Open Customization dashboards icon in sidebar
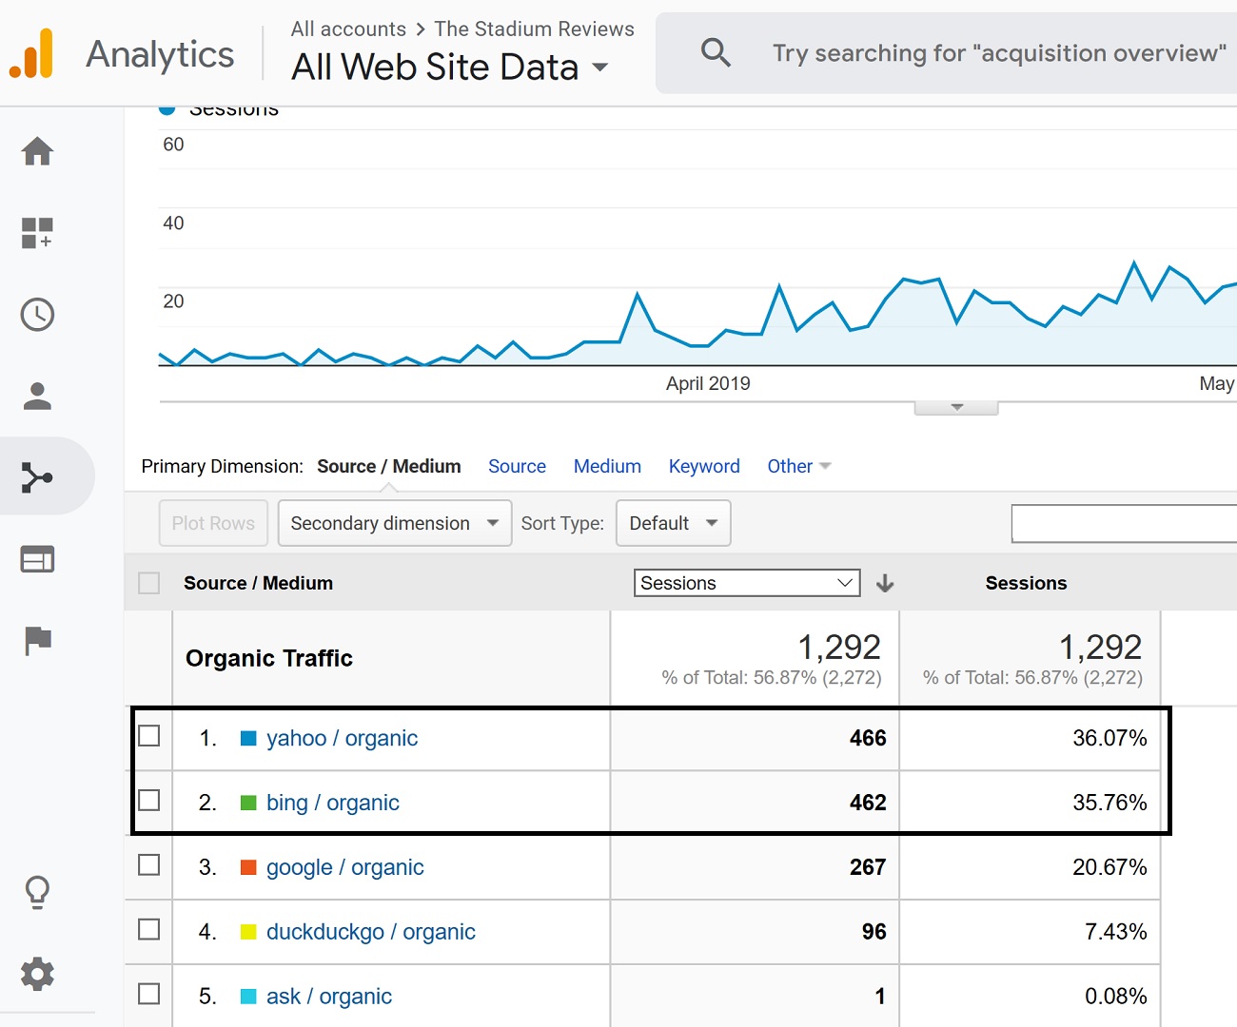This screenshot has width=1237, height=1027. (x=37, y=233)
